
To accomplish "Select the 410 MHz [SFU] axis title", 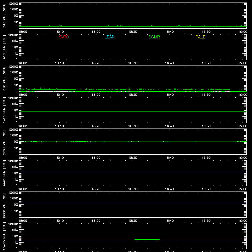I will [x=4, y=47].
